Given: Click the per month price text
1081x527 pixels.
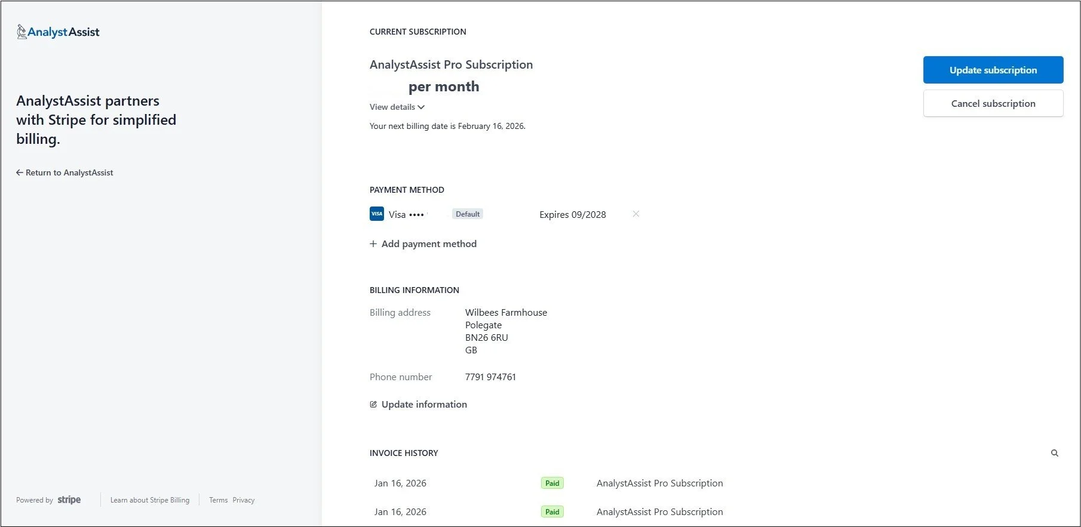Looking at the screenshot, I should pos(444,87).
